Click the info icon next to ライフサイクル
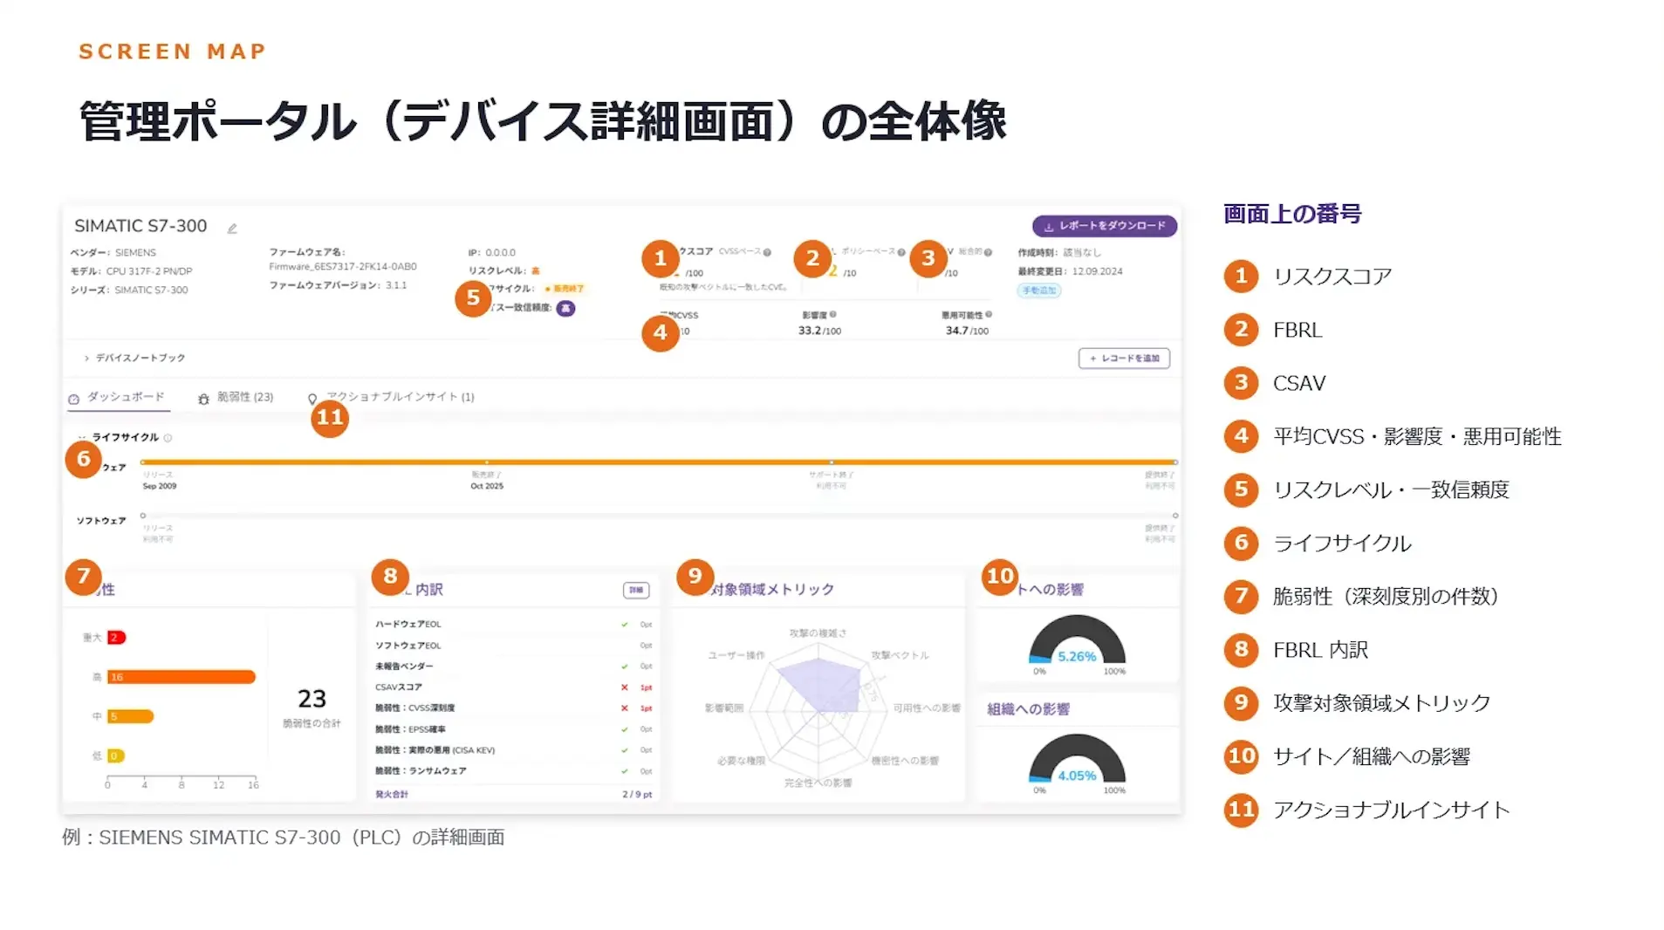1664x930 pixels. click(168, 438)
